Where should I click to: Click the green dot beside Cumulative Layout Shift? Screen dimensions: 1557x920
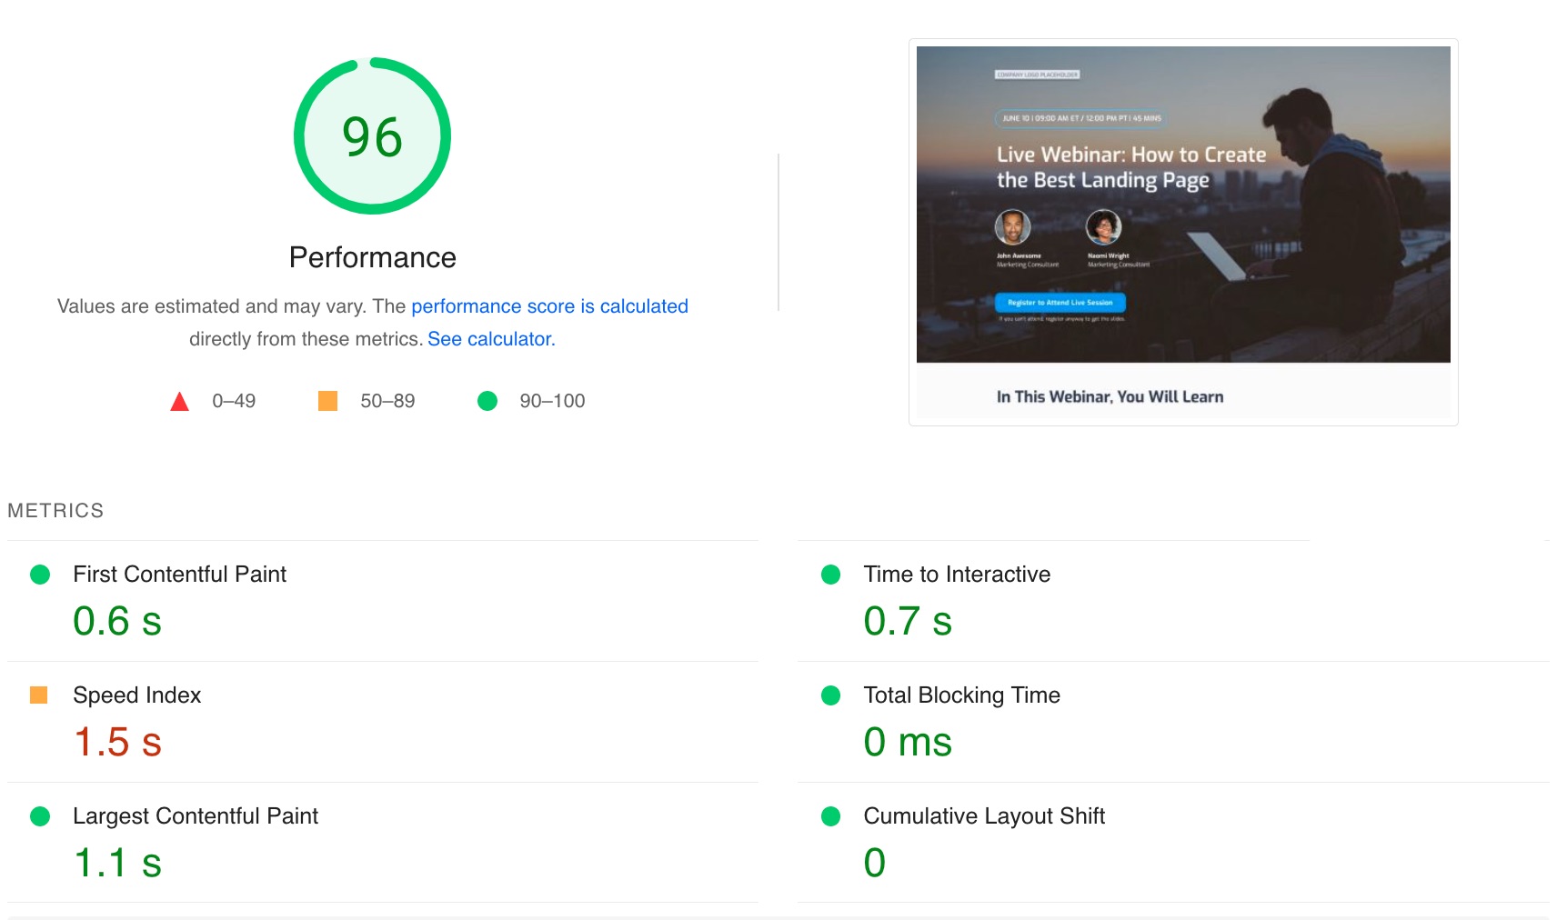click(830, 816)
